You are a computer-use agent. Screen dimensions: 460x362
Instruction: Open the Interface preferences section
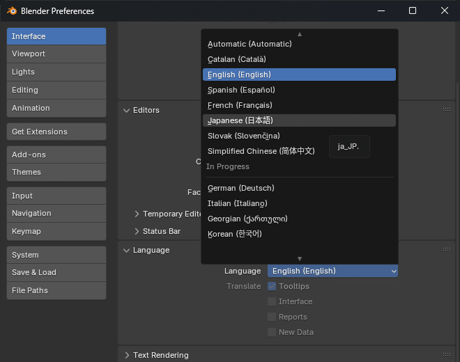[x=56, y=36]
